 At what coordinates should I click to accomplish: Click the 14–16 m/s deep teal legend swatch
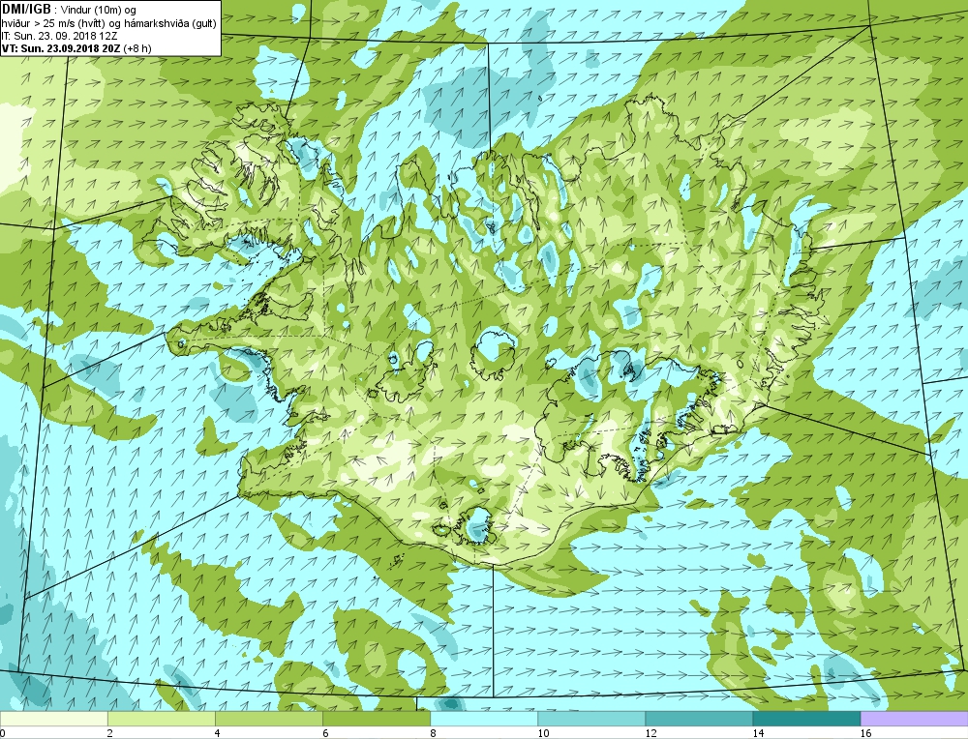click(806, 719)
